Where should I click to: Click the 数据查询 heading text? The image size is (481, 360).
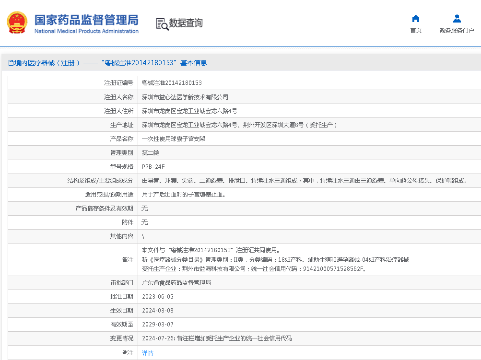(186, 23)
